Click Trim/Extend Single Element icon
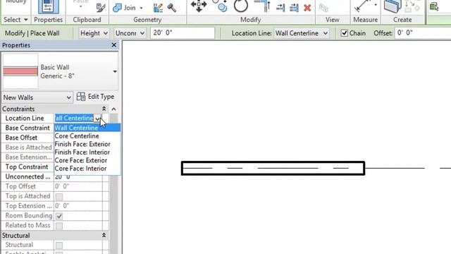The image size is (451, 254). click(280, 8)
